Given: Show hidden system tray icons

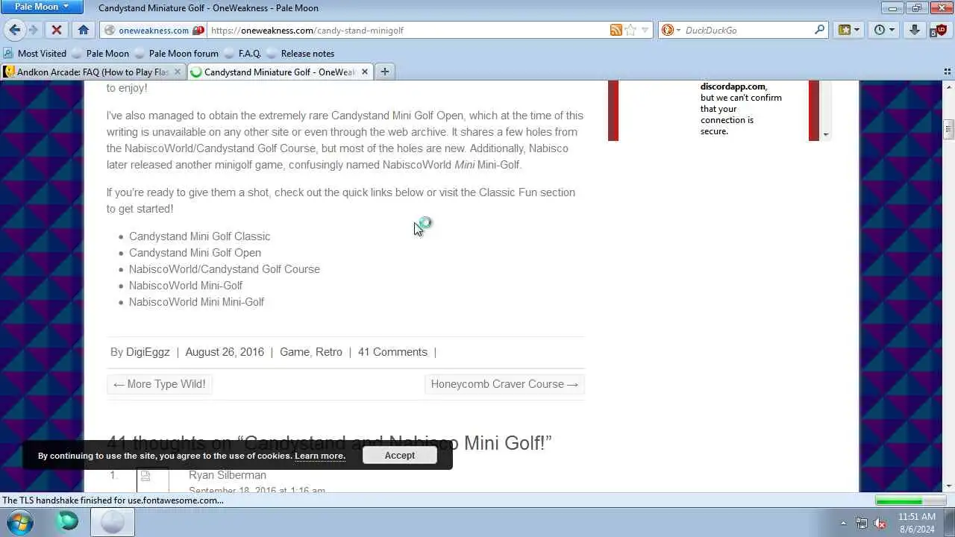Looking at the screenshot, I should [x=843, y=523].
